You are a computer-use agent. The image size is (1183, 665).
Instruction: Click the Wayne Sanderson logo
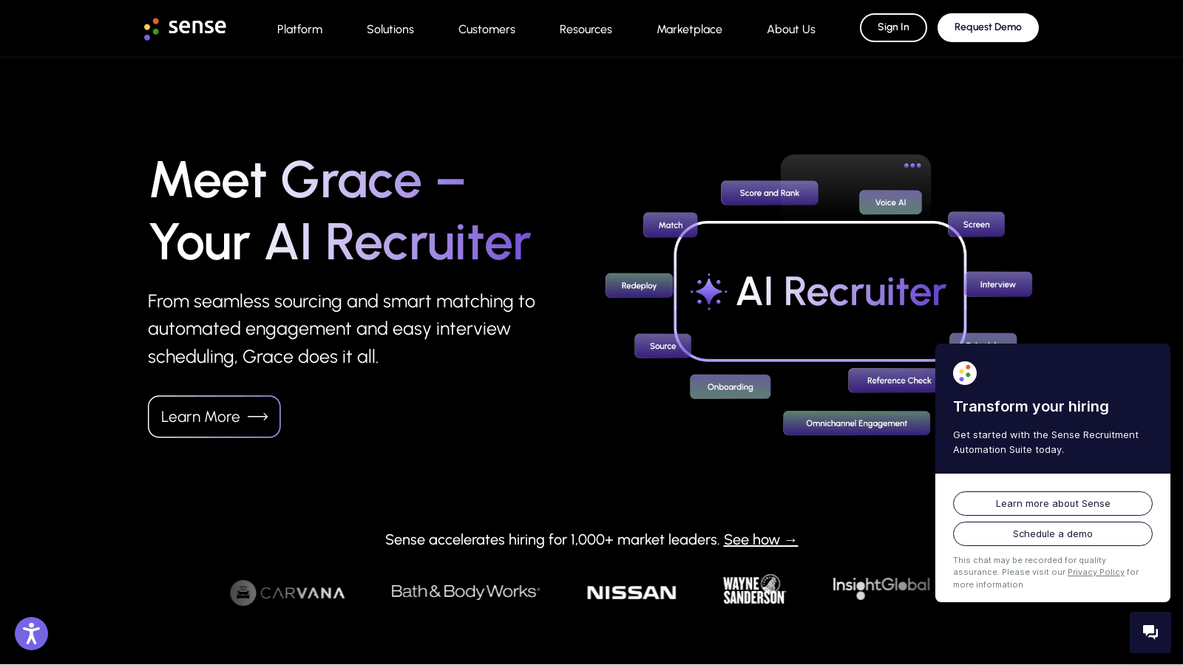754,590
